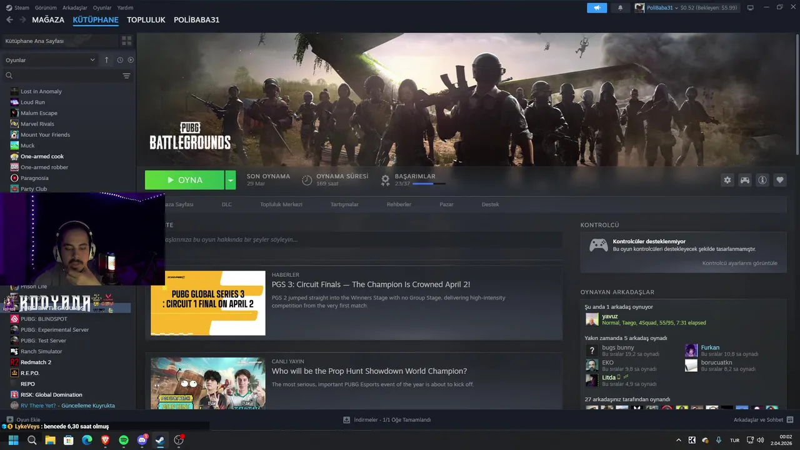Open the Destek tab
This screenshot has width=800, height=450.
coord(490,204)
